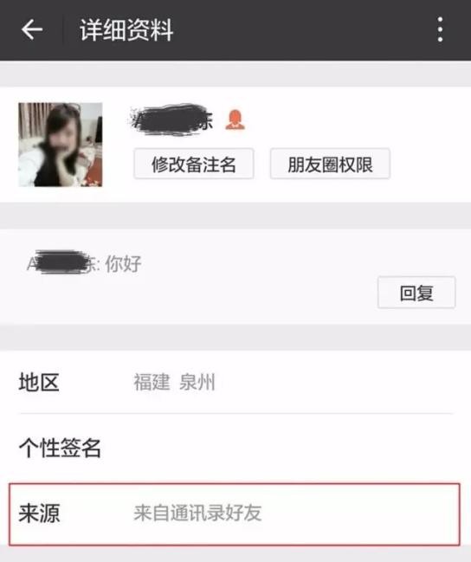Tap the 福建 泉州 region value
Screen dimensions: 471x562
tap(174, 382)
